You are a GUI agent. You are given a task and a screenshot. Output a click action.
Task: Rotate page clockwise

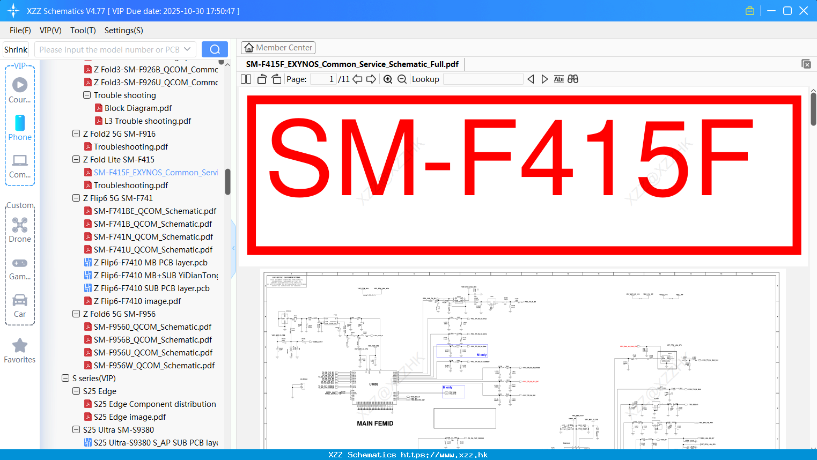tap(276, 79)
